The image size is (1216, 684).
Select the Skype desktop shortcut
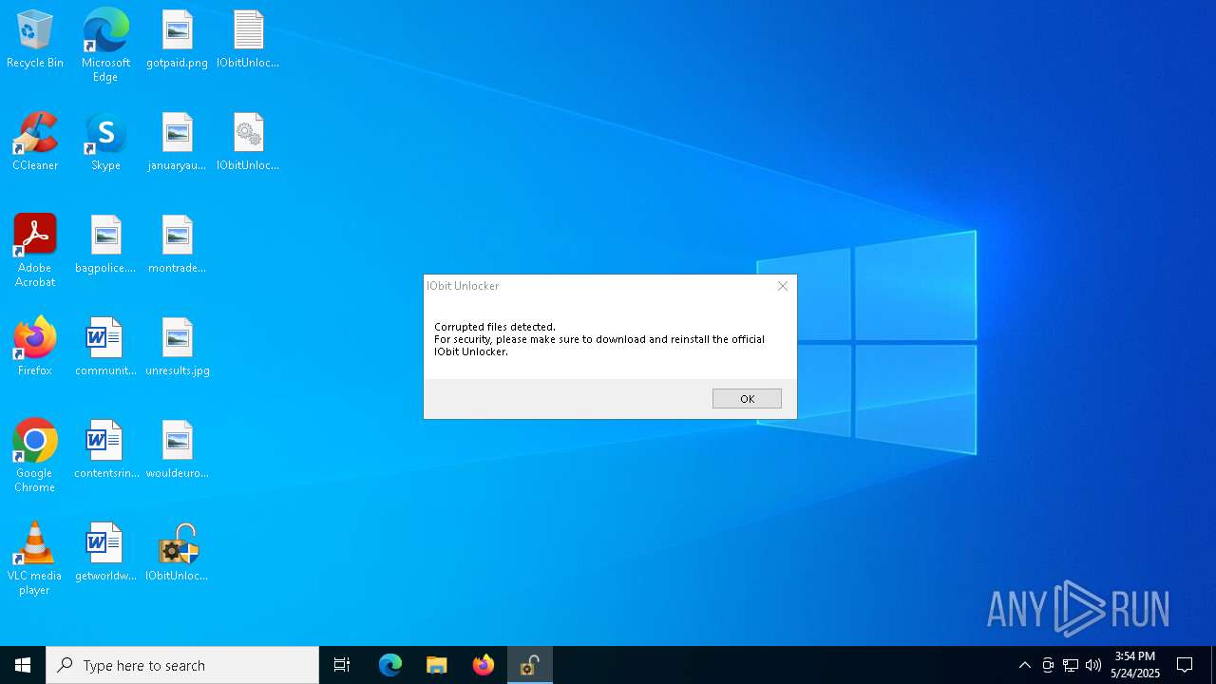(x=105, y=142)
